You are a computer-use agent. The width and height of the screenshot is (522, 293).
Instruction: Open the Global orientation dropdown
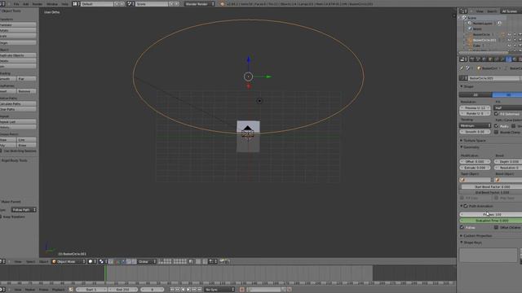147,261
